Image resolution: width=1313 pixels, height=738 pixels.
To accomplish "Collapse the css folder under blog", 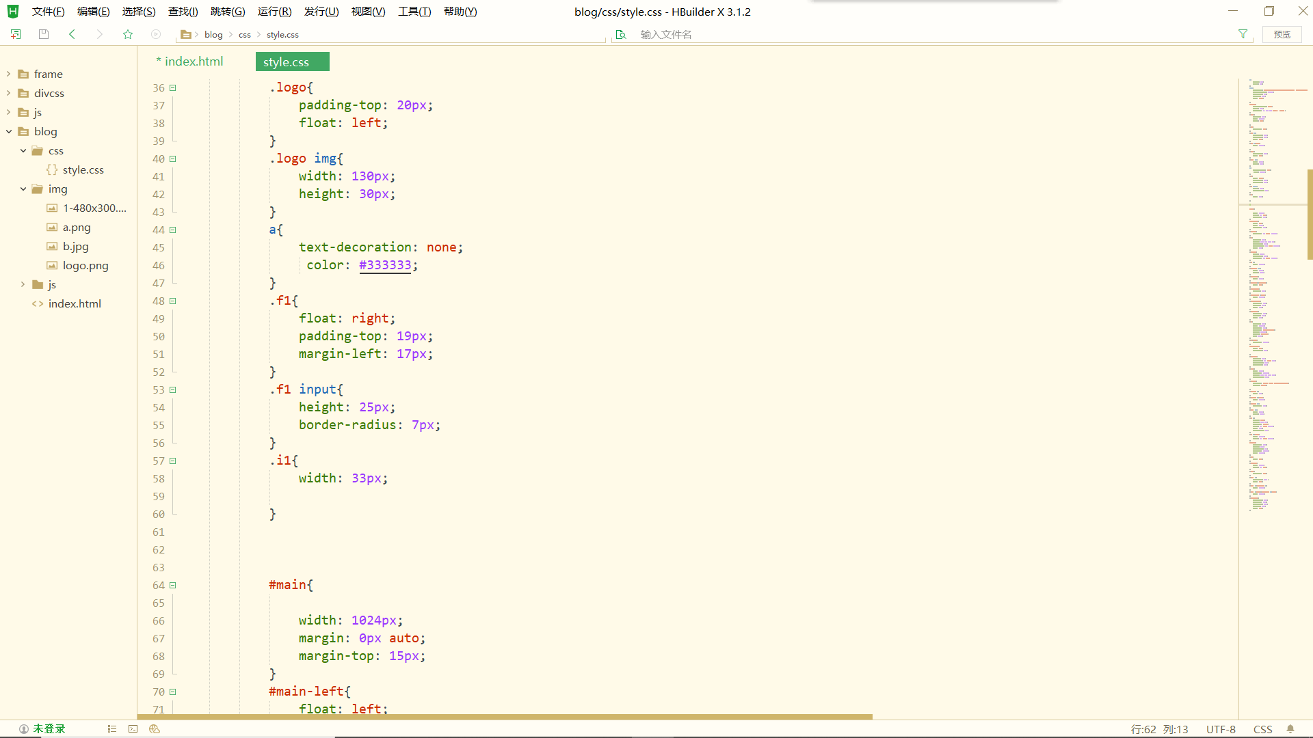I will [x=23, y=150].
